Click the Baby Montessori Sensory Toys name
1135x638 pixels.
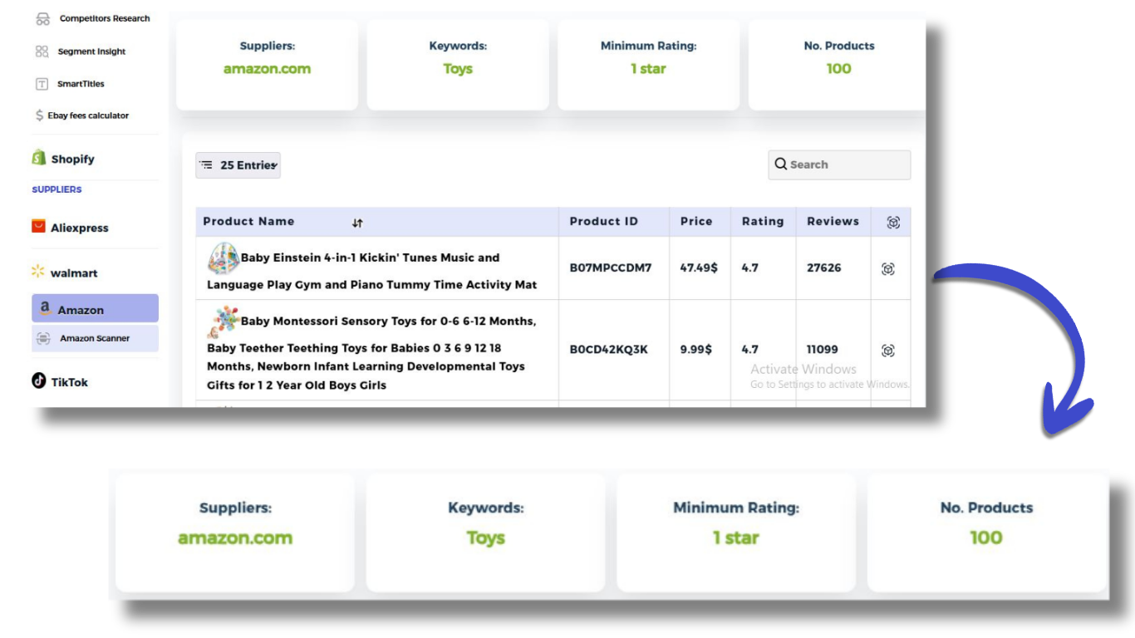(x=371, y=353)
